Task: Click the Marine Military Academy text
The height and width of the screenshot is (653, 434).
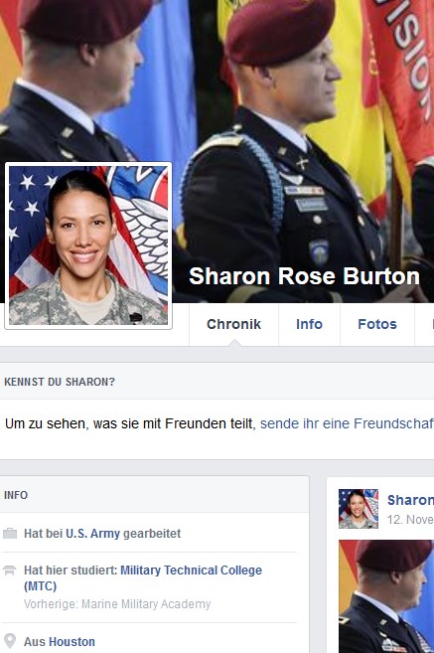Action: [x=146, y=604]
